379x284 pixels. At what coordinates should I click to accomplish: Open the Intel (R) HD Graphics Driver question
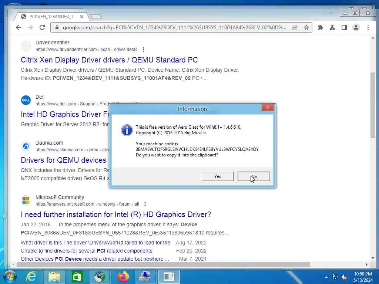click(116, 214)
